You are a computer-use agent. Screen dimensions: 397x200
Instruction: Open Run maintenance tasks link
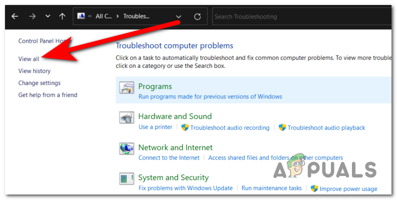coord(271,188)
